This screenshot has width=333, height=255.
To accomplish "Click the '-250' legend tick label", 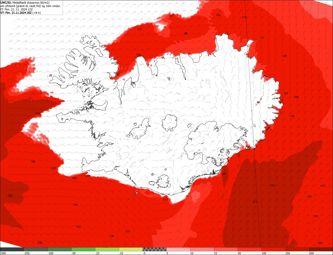I will [x=26, y=253].
